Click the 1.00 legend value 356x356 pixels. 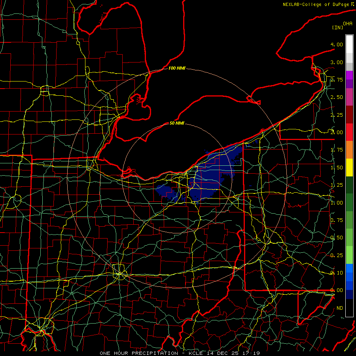click(x=337, y=203)
